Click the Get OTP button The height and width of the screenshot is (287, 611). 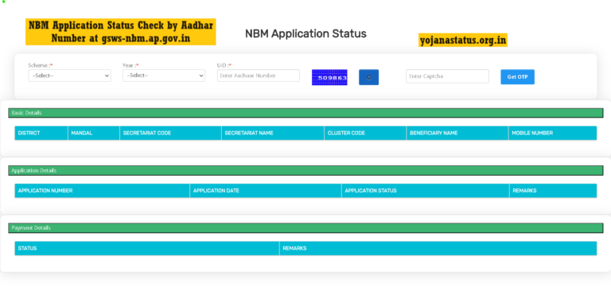[517, 76]
